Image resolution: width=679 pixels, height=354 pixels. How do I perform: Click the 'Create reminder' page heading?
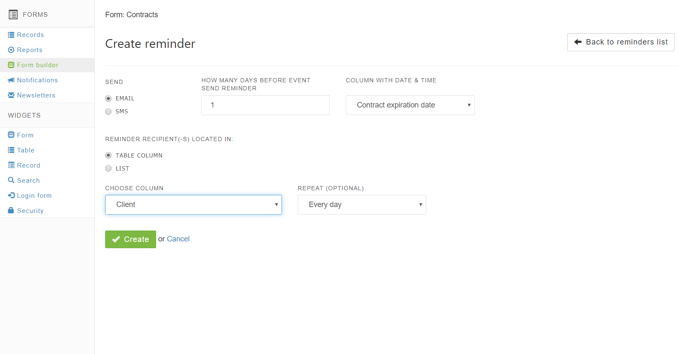pos(150,44)
